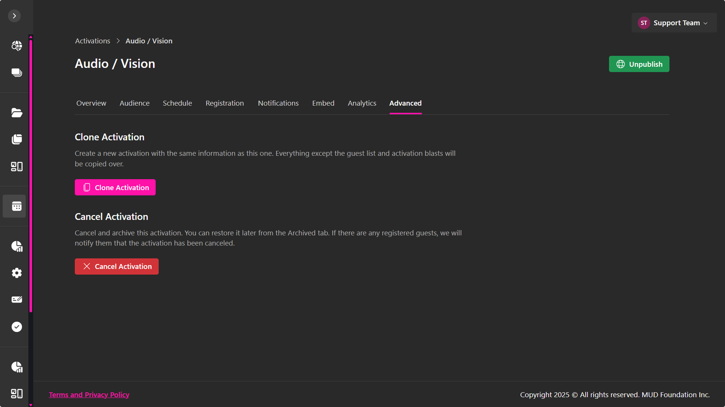725x407 pixels.
Task: Click the pink sidebar scrollbar
Action: 31,174
